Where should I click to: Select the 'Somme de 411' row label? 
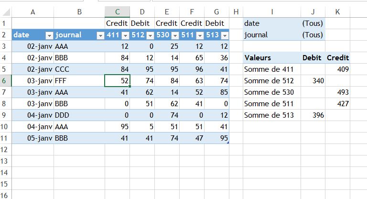[x=272, y=69]
